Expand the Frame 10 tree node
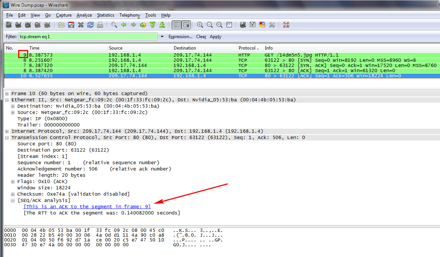 7,94
